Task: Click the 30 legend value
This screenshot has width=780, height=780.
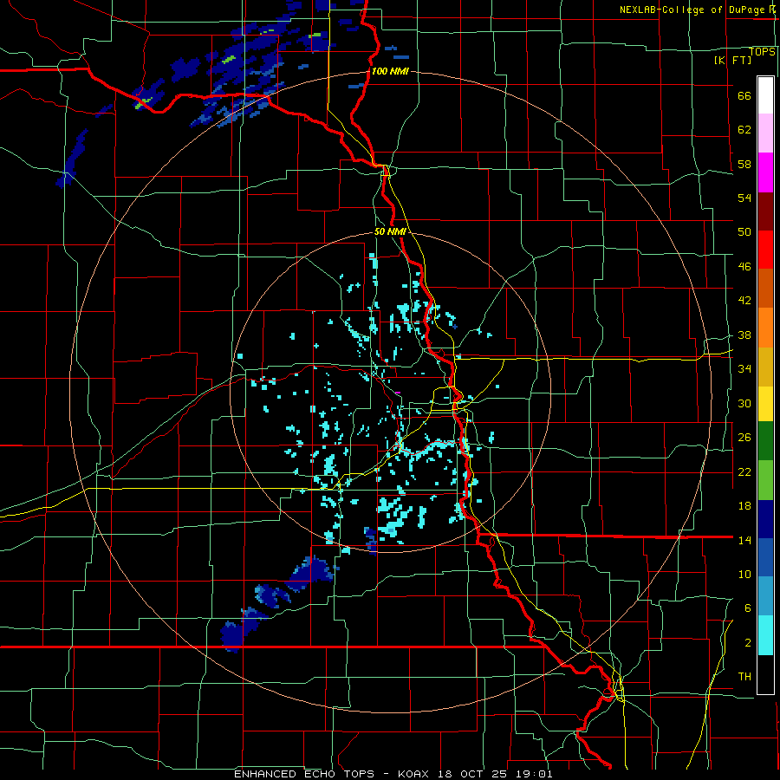Action: [x=744, y=403]
